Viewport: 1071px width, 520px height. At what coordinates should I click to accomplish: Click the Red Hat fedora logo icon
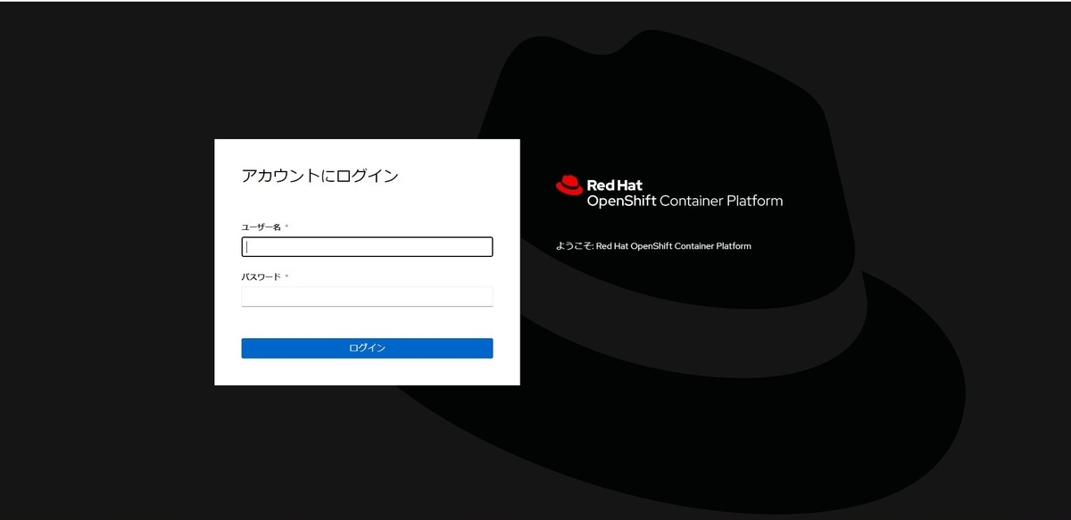point(569,186)
